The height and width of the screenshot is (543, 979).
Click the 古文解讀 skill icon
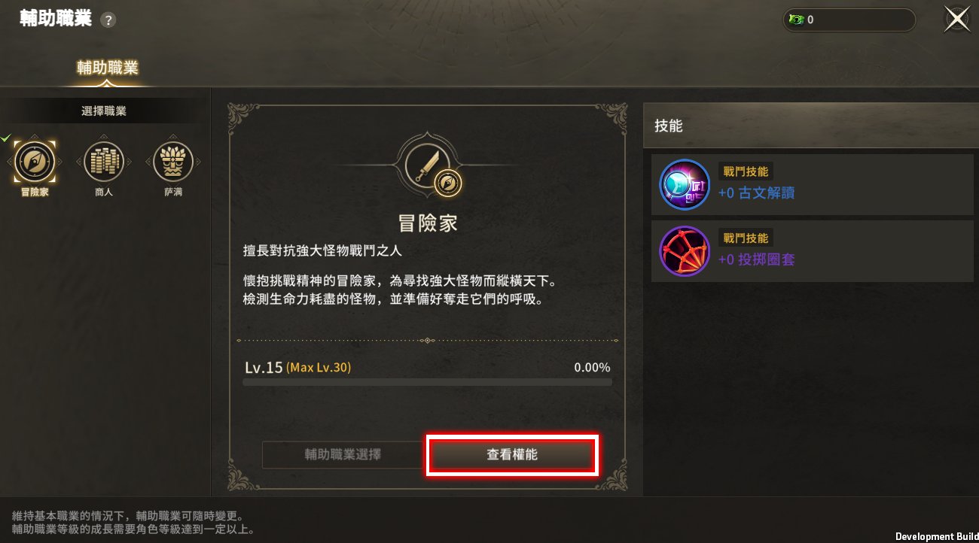coord(685,185)
